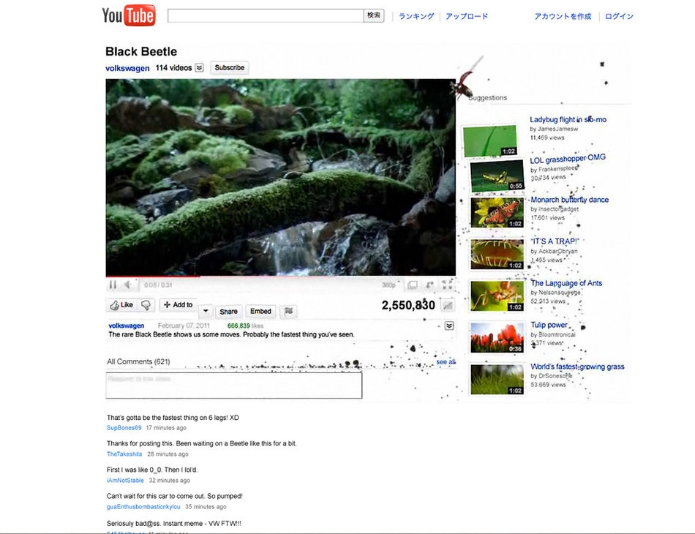Like the video with thumbs-up button
Viewport: 695px width, 534px height.
[121, 305]
